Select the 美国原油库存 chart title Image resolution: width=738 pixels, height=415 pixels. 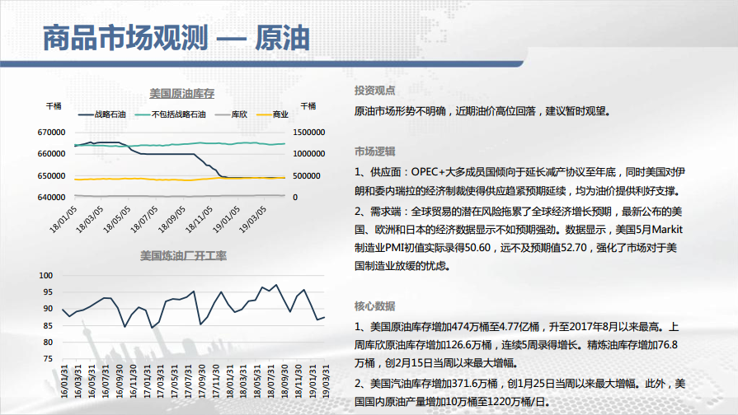(181, 93)
